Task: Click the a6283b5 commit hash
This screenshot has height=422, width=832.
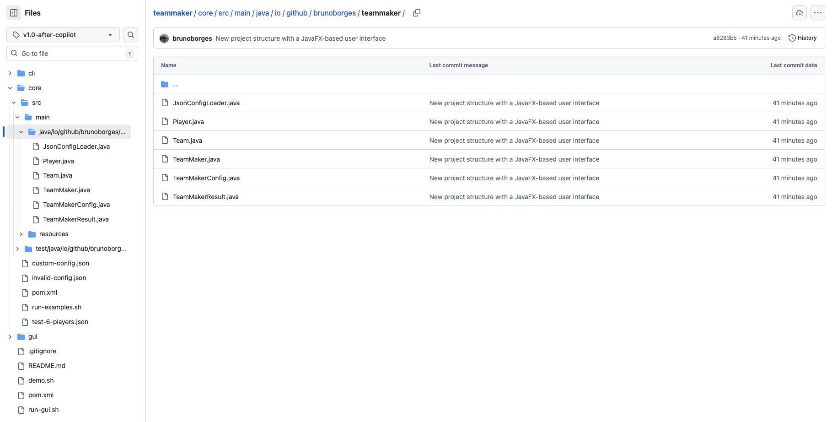Action: tap(725, 38)
